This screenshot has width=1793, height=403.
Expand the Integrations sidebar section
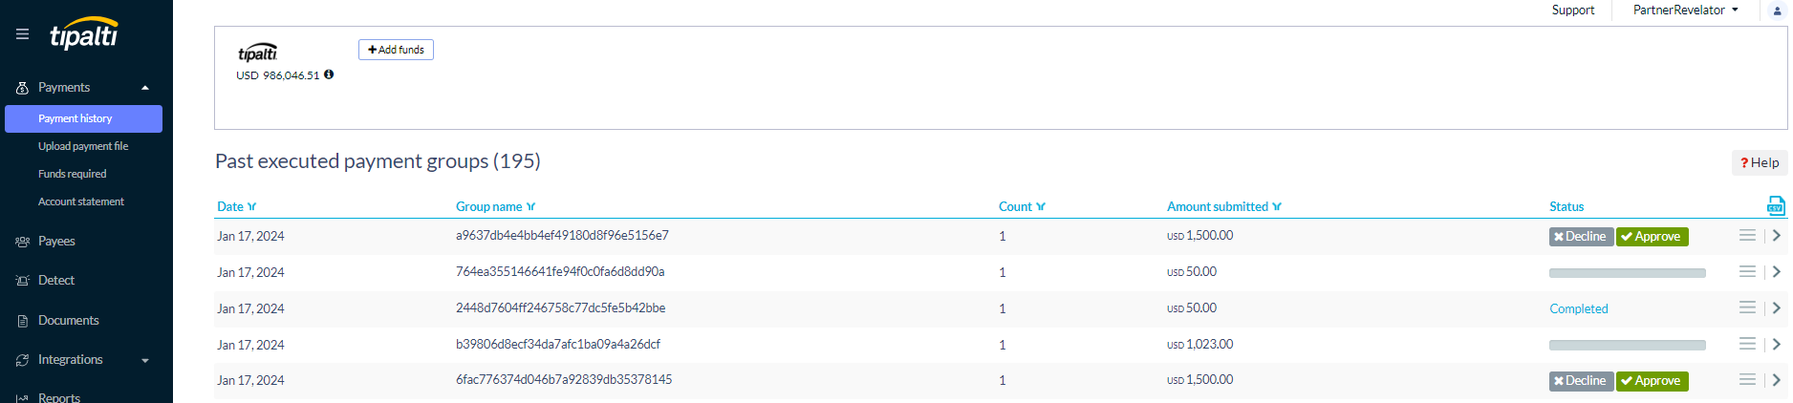(x=145, y=360)
